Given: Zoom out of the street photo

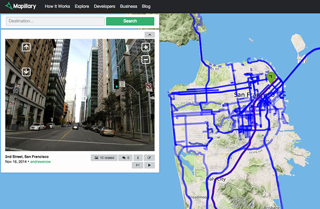Looking at the screenshot, I should [146, 60].
